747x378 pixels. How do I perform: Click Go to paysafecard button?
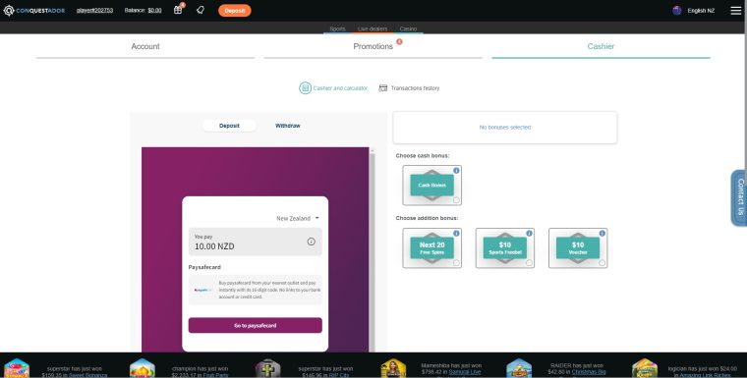click(256, 326)
